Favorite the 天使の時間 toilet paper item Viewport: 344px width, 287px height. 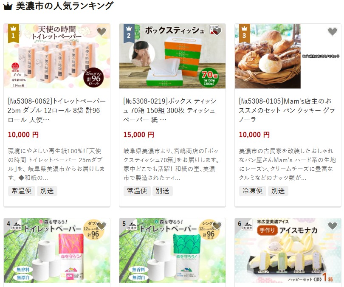(102, 32)
